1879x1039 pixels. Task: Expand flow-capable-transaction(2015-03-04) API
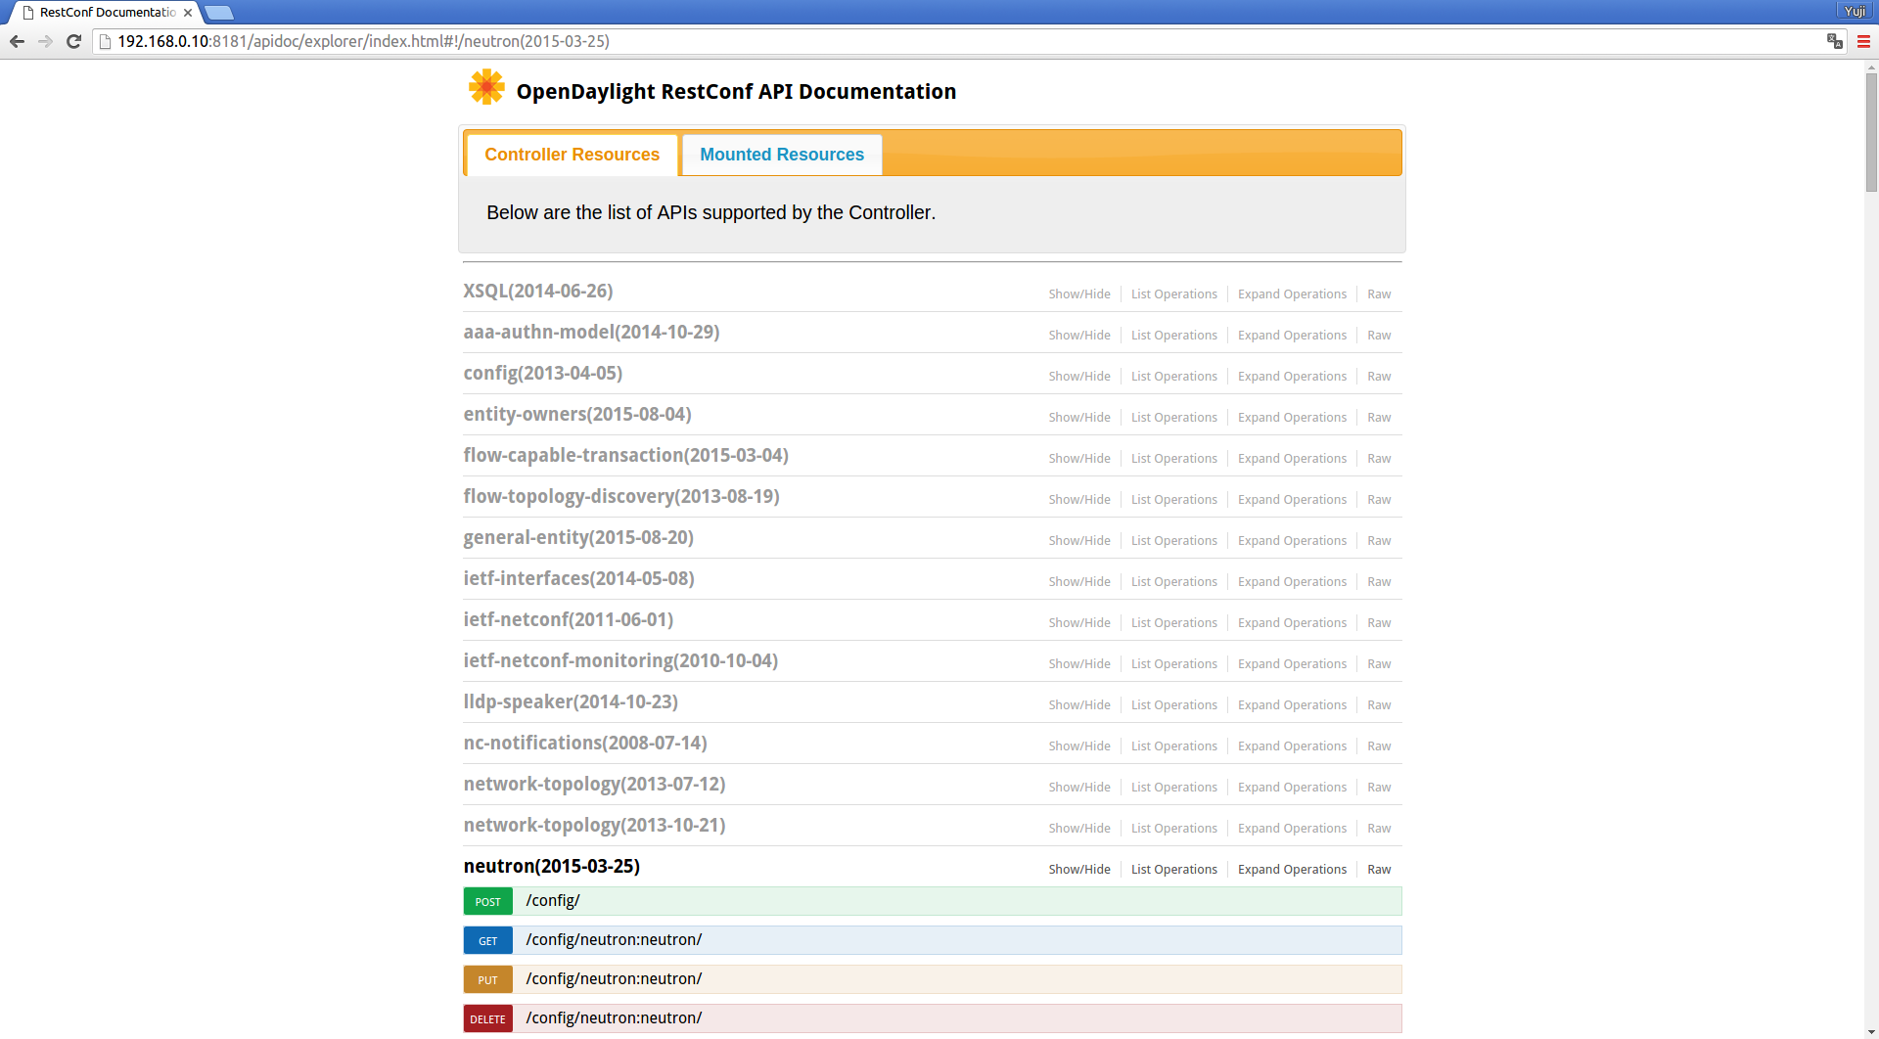626,456
